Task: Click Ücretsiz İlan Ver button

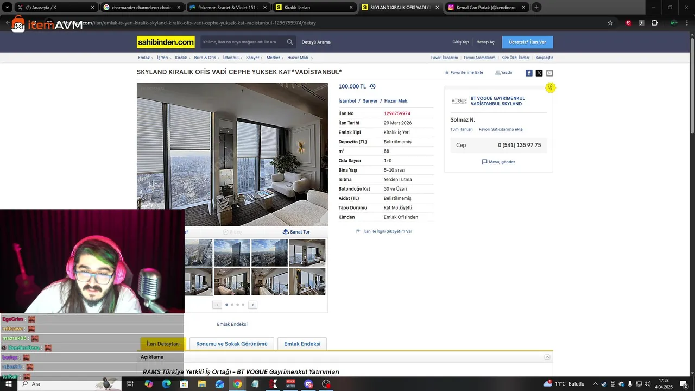Action: coord(527,42)
